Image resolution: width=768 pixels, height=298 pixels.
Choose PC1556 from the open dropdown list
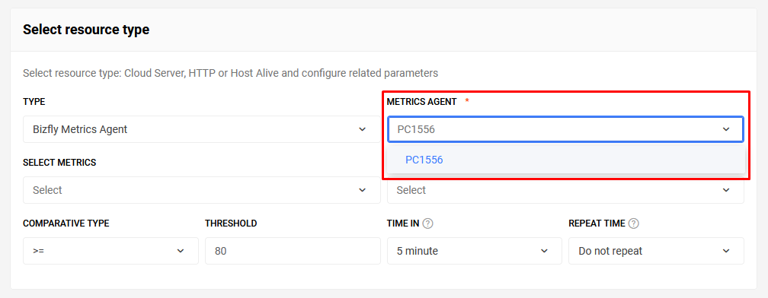565,160
